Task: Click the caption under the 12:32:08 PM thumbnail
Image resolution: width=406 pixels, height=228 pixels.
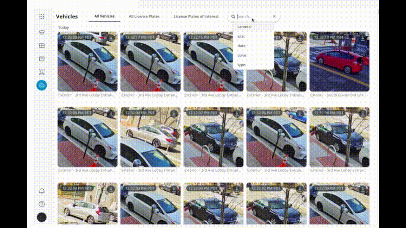Action: (x=150, y=170)
